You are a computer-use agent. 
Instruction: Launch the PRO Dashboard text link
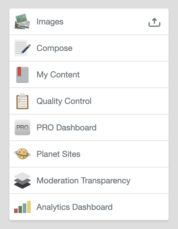66,128
